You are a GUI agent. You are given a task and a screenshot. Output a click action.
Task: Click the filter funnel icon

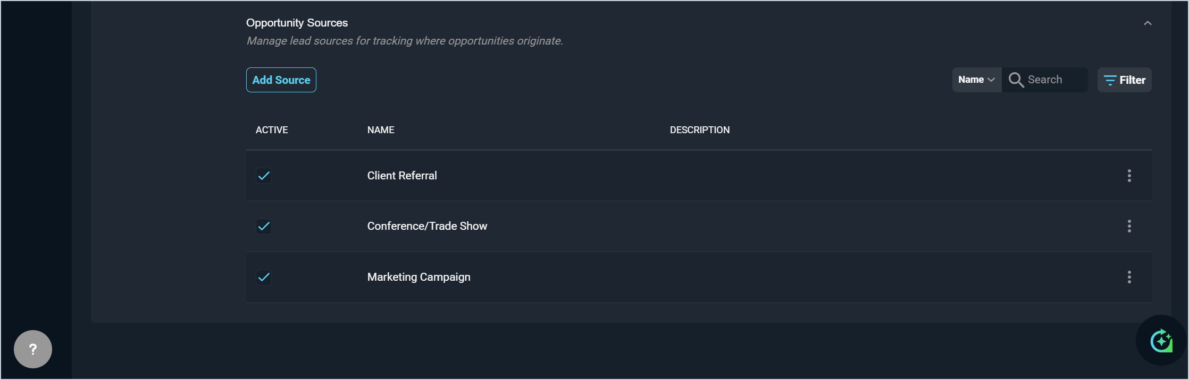click(1110, 80)
